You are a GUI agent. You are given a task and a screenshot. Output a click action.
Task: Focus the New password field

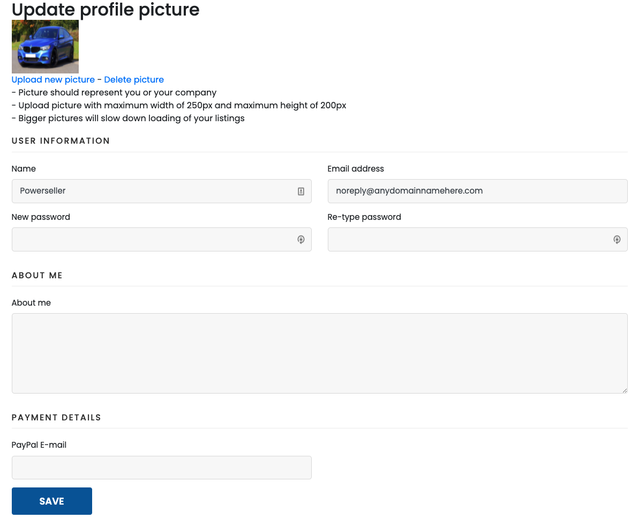(x=155, y=239)
